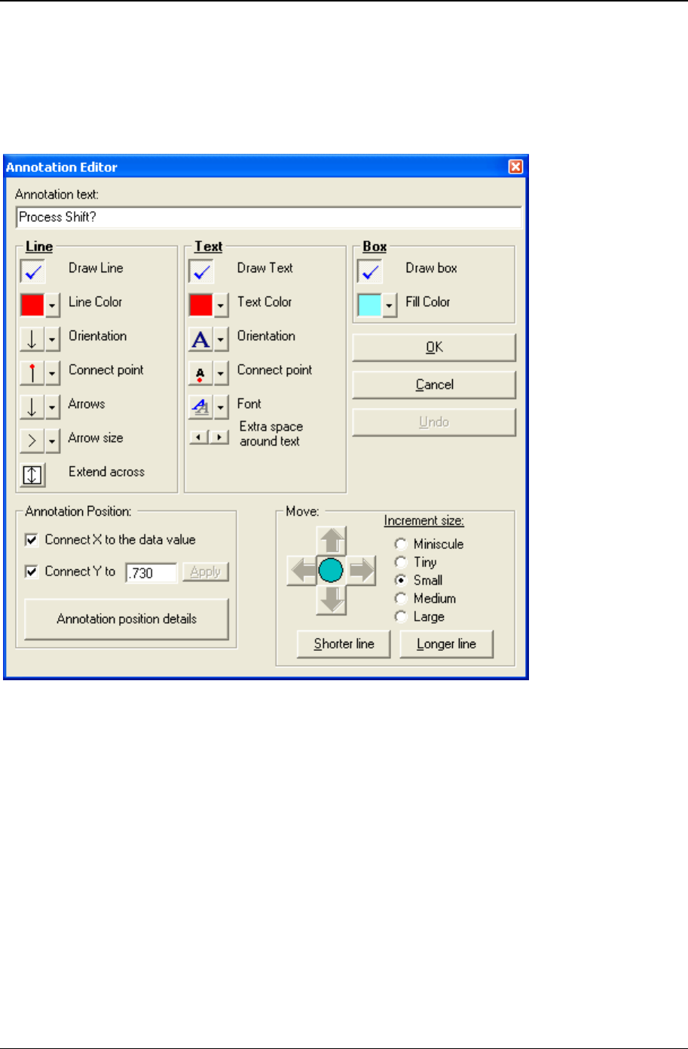The height and width of the screenshot is (1049, 688).
Task: Click the Cancel button
Action: 434,385
